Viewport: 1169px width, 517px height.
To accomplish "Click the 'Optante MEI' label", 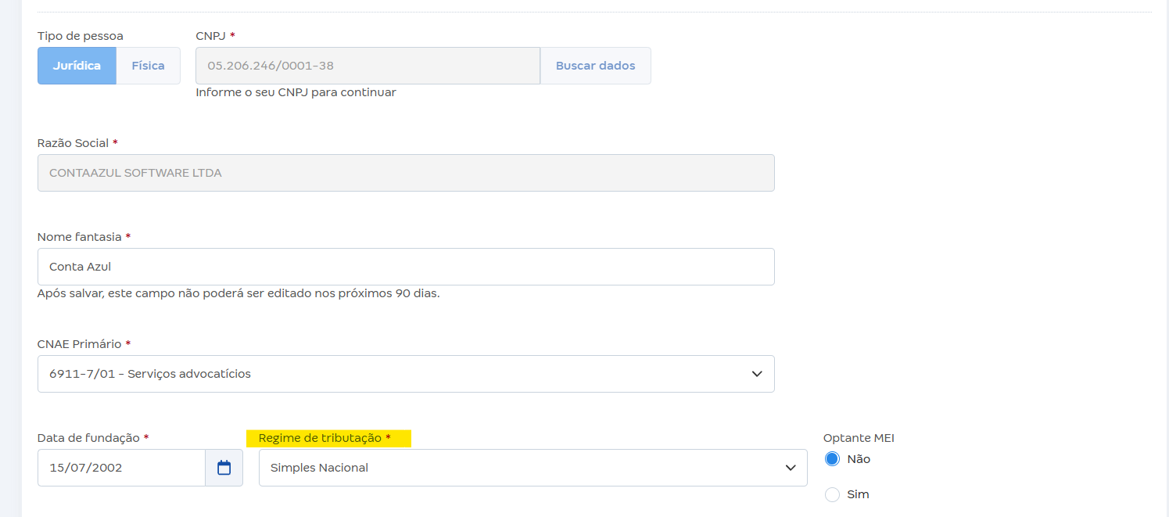I will pos(859,438).
